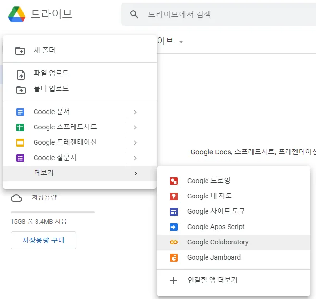The width and height of the screenshot is (316, 299).
Task: Click the 15GB 중 3.4MB 사용 text
Action: point(39,221)
